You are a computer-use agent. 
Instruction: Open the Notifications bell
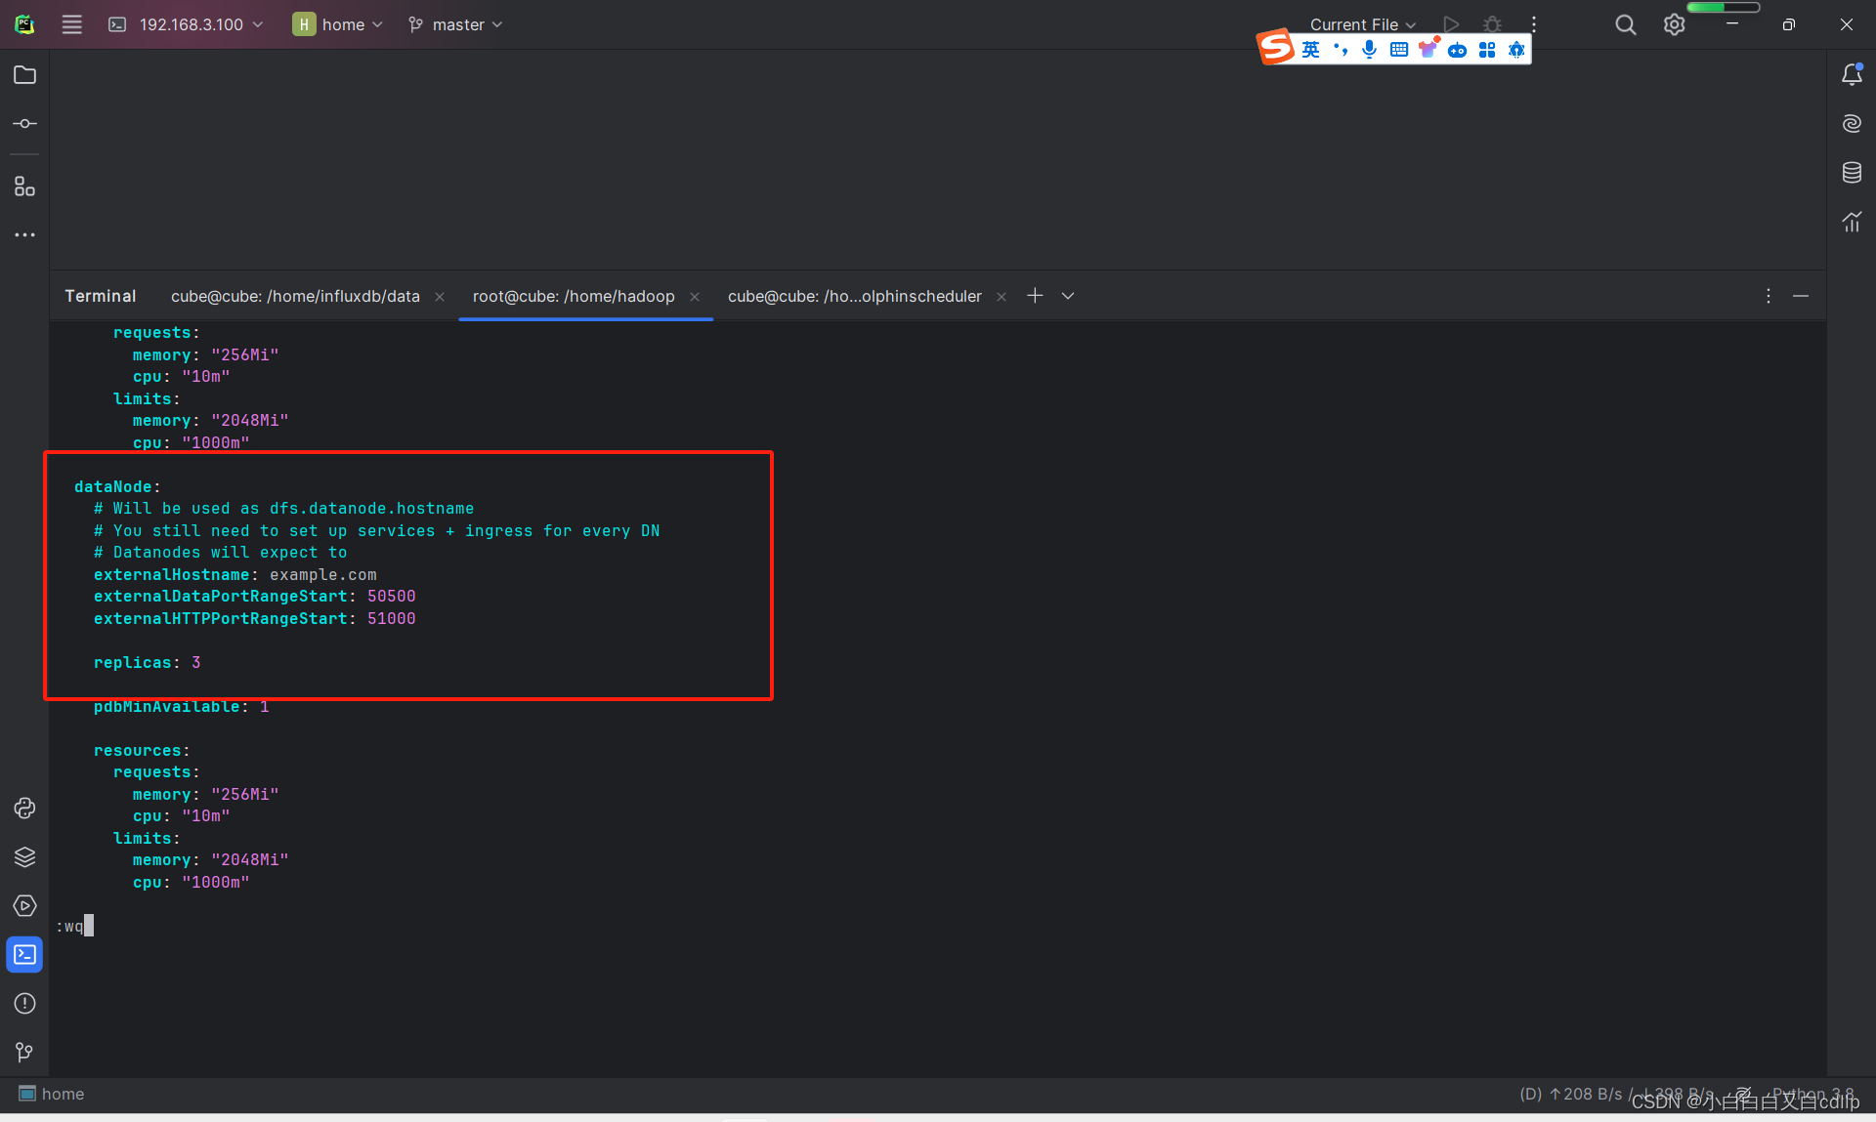tap(1852, 75)
